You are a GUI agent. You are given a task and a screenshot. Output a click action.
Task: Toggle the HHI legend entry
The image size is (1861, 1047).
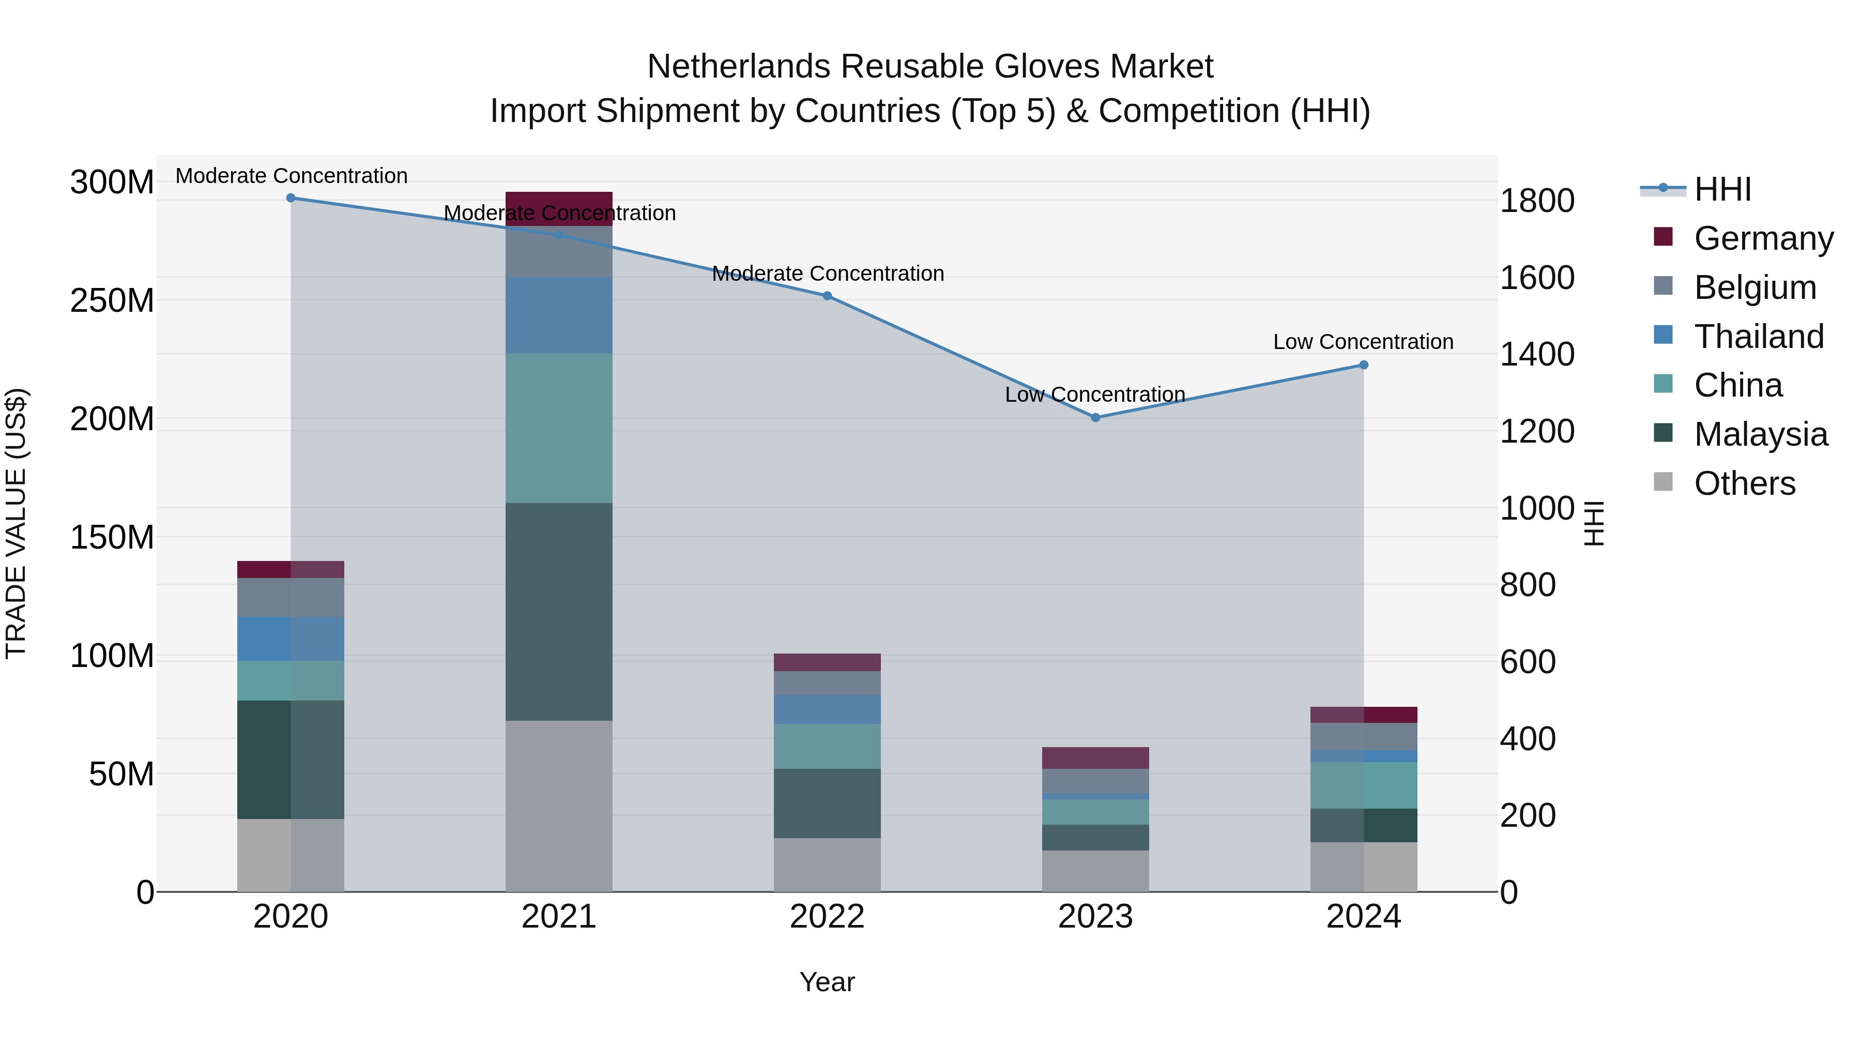(x=1696, y=189)
